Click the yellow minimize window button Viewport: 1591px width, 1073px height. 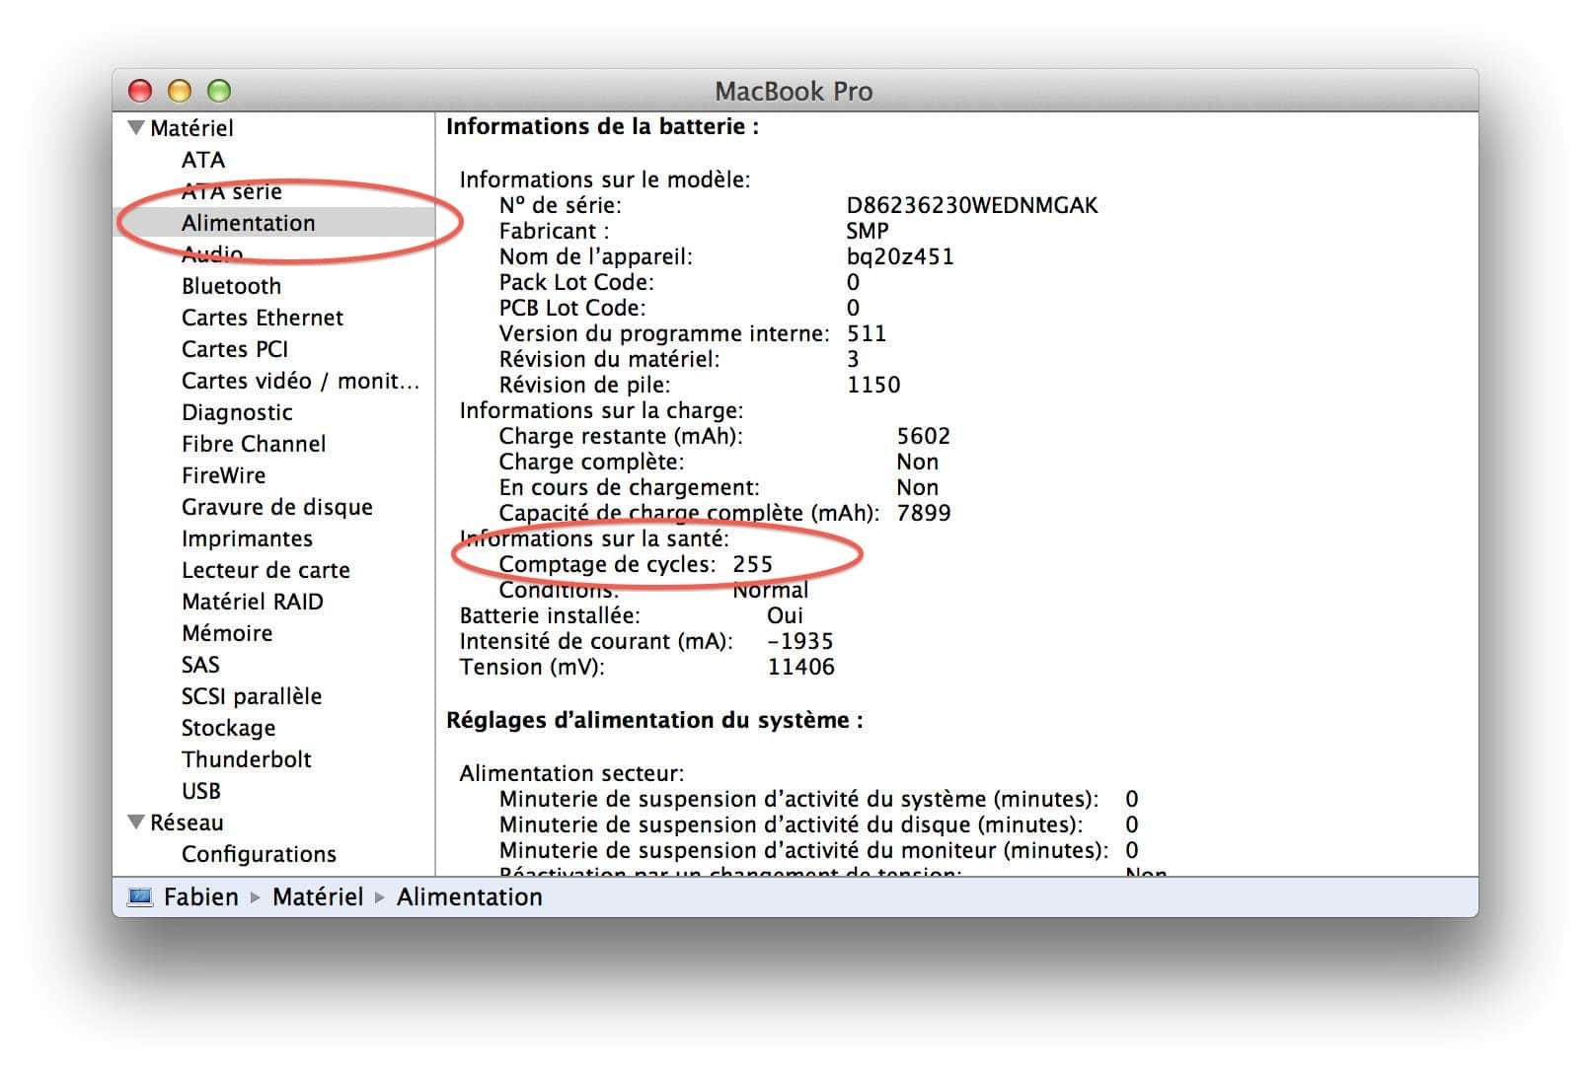click(x=180, y=91)
